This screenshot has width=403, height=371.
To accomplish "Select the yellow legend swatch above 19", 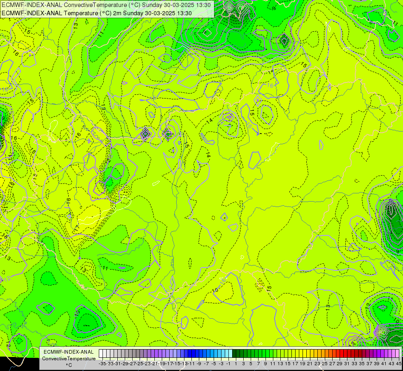I will click(301, 353).
